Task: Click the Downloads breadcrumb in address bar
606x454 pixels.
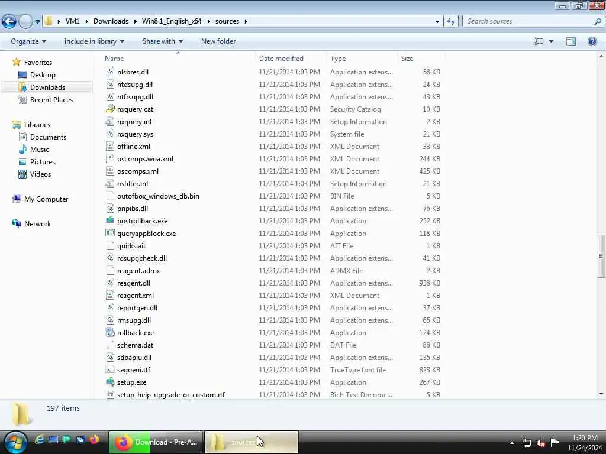Action: click(111, 21)
